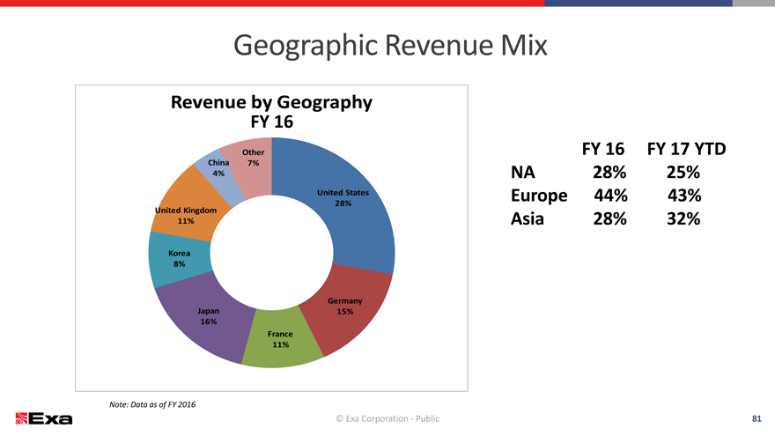Click the slide number 81

click(756, 418)
